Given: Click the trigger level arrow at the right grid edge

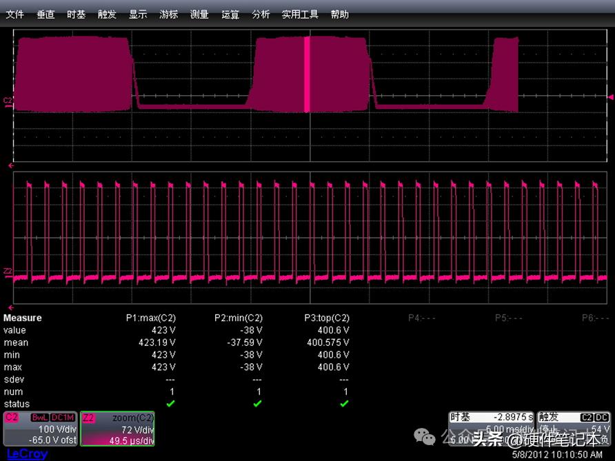Looking at the screenshot, I should [x=610, y=98].
